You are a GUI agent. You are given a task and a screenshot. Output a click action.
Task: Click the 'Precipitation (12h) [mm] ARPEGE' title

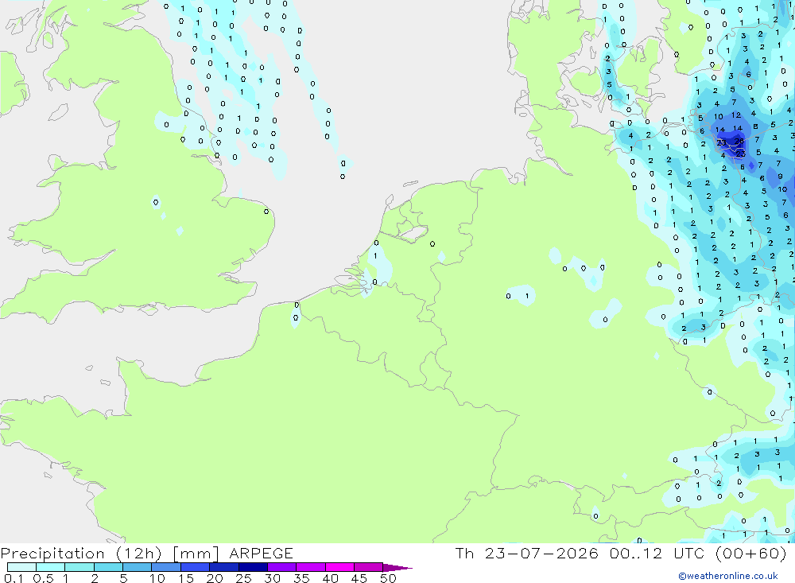(x=146, y=553)
